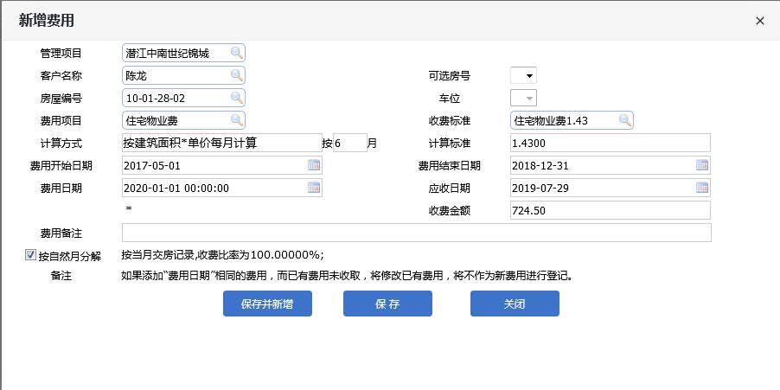780x390 pixels.
Task: Open calendar for 费用开始日期
Action: pos(314,166)
